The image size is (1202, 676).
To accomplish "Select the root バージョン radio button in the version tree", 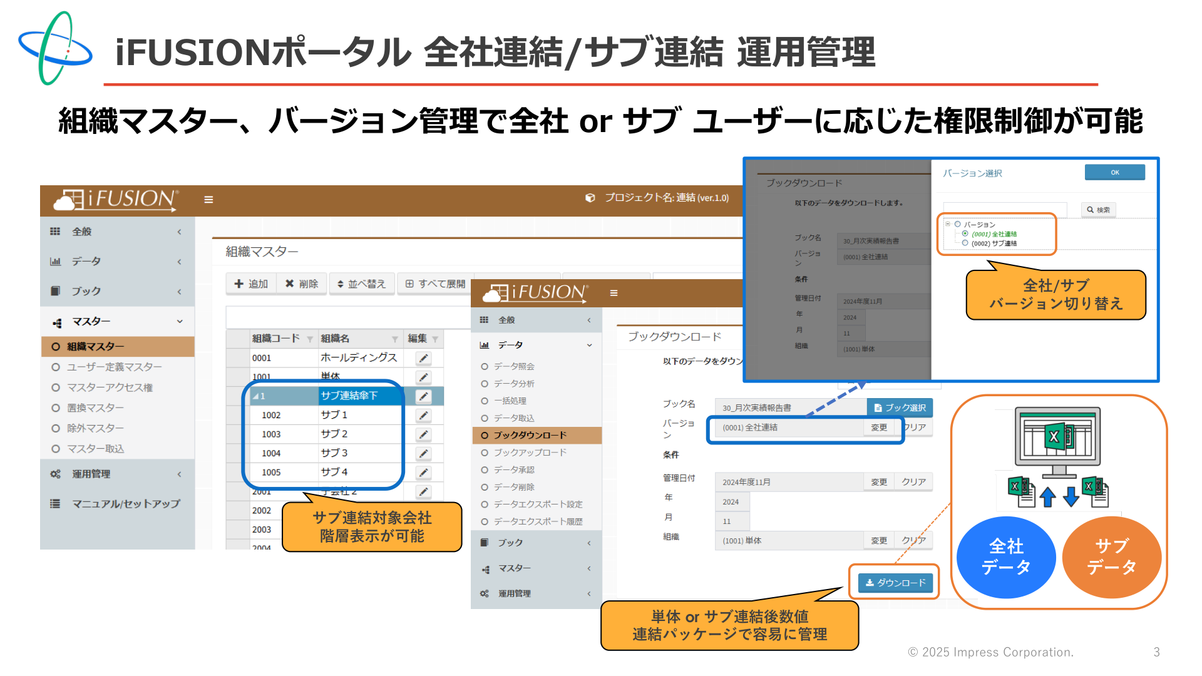I will 957,224.
